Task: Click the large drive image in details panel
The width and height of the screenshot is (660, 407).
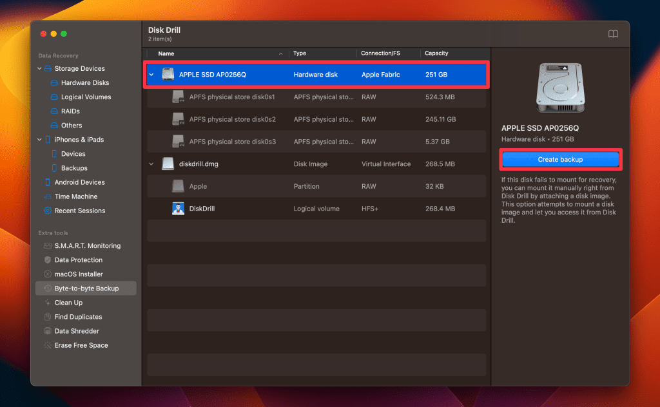Action: pyautogui.click(x=560, y=88)
